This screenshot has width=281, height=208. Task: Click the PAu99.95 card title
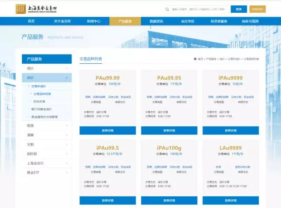[x=169, y=78]
